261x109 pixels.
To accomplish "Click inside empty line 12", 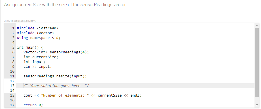I will tap(135, 81).
